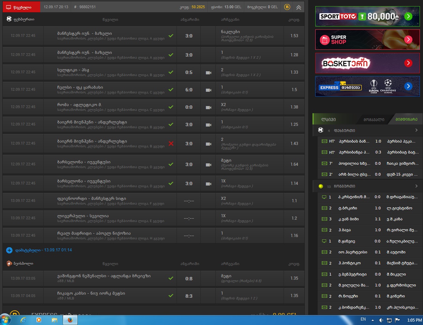The height and width of the screenshot is (325, 423).
Task: Click the tracker icon of the 'ტ.ბრკიჩი' match
Action: click(x=324, y=208)
